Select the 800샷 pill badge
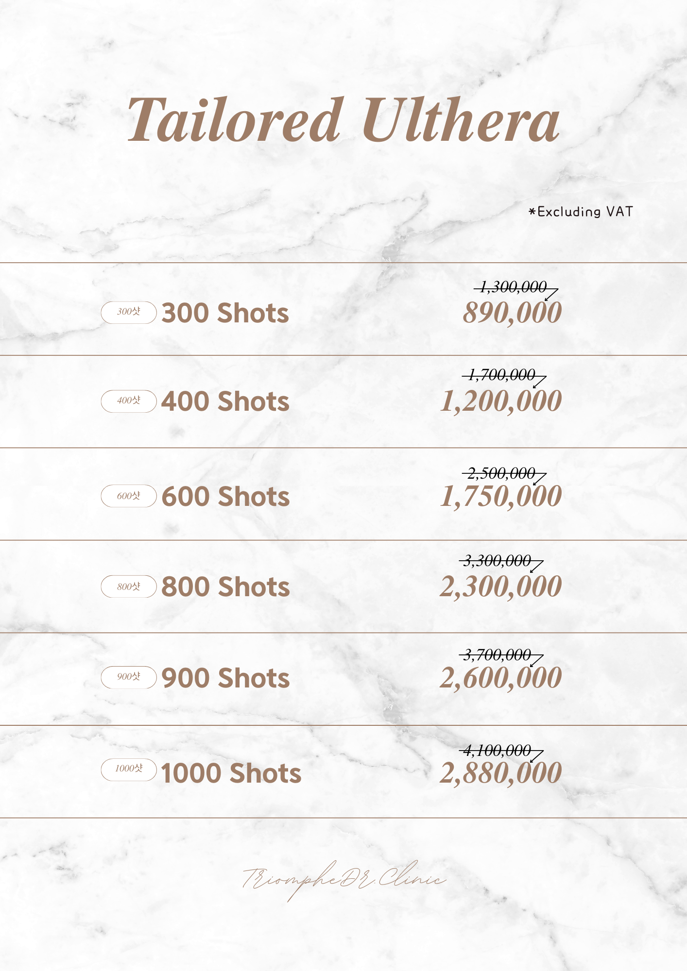 (129, 586)
